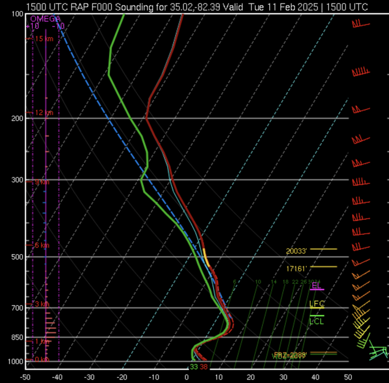Click the yellow LFC label

(x=317, y=304)
